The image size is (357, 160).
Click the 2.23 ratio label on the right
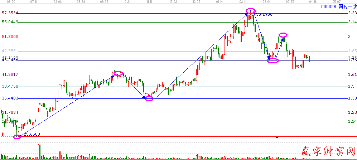pos(352,13)
